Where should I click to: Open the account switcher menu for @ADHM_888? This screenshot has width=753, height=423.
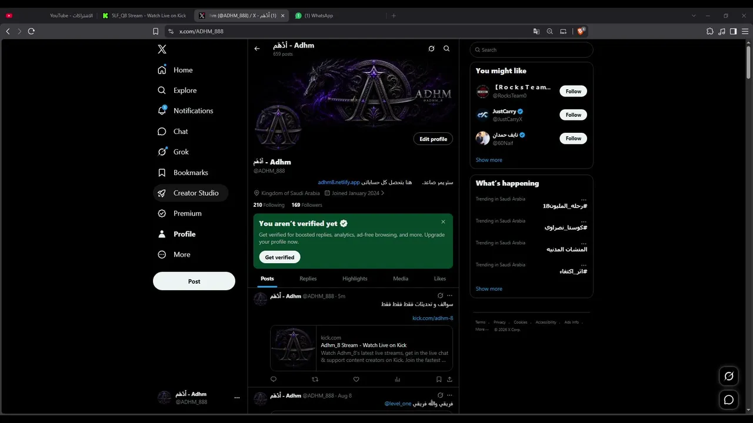(x=237, y=398)
